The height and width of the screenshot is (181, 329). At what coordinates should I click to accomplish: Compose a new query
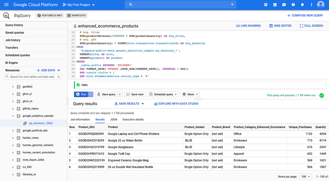(x=305, y=15)
